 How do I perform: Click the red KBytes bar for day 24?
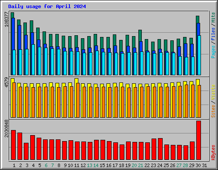pyautogui.click(x=160, y=149)
